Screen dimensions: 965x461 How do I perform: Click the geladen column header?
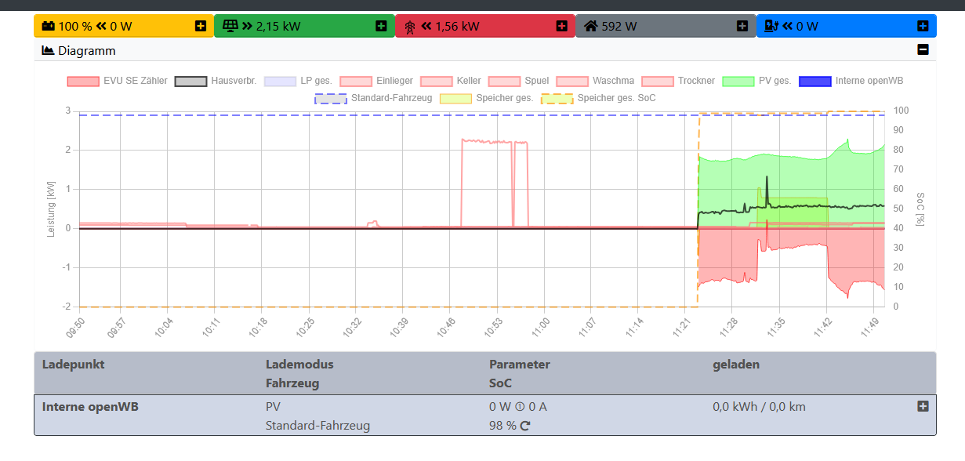point(736,365)
